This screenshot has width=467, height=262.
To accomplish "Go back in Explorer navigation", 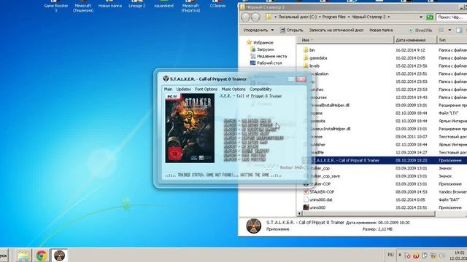I will coord(245,17).
